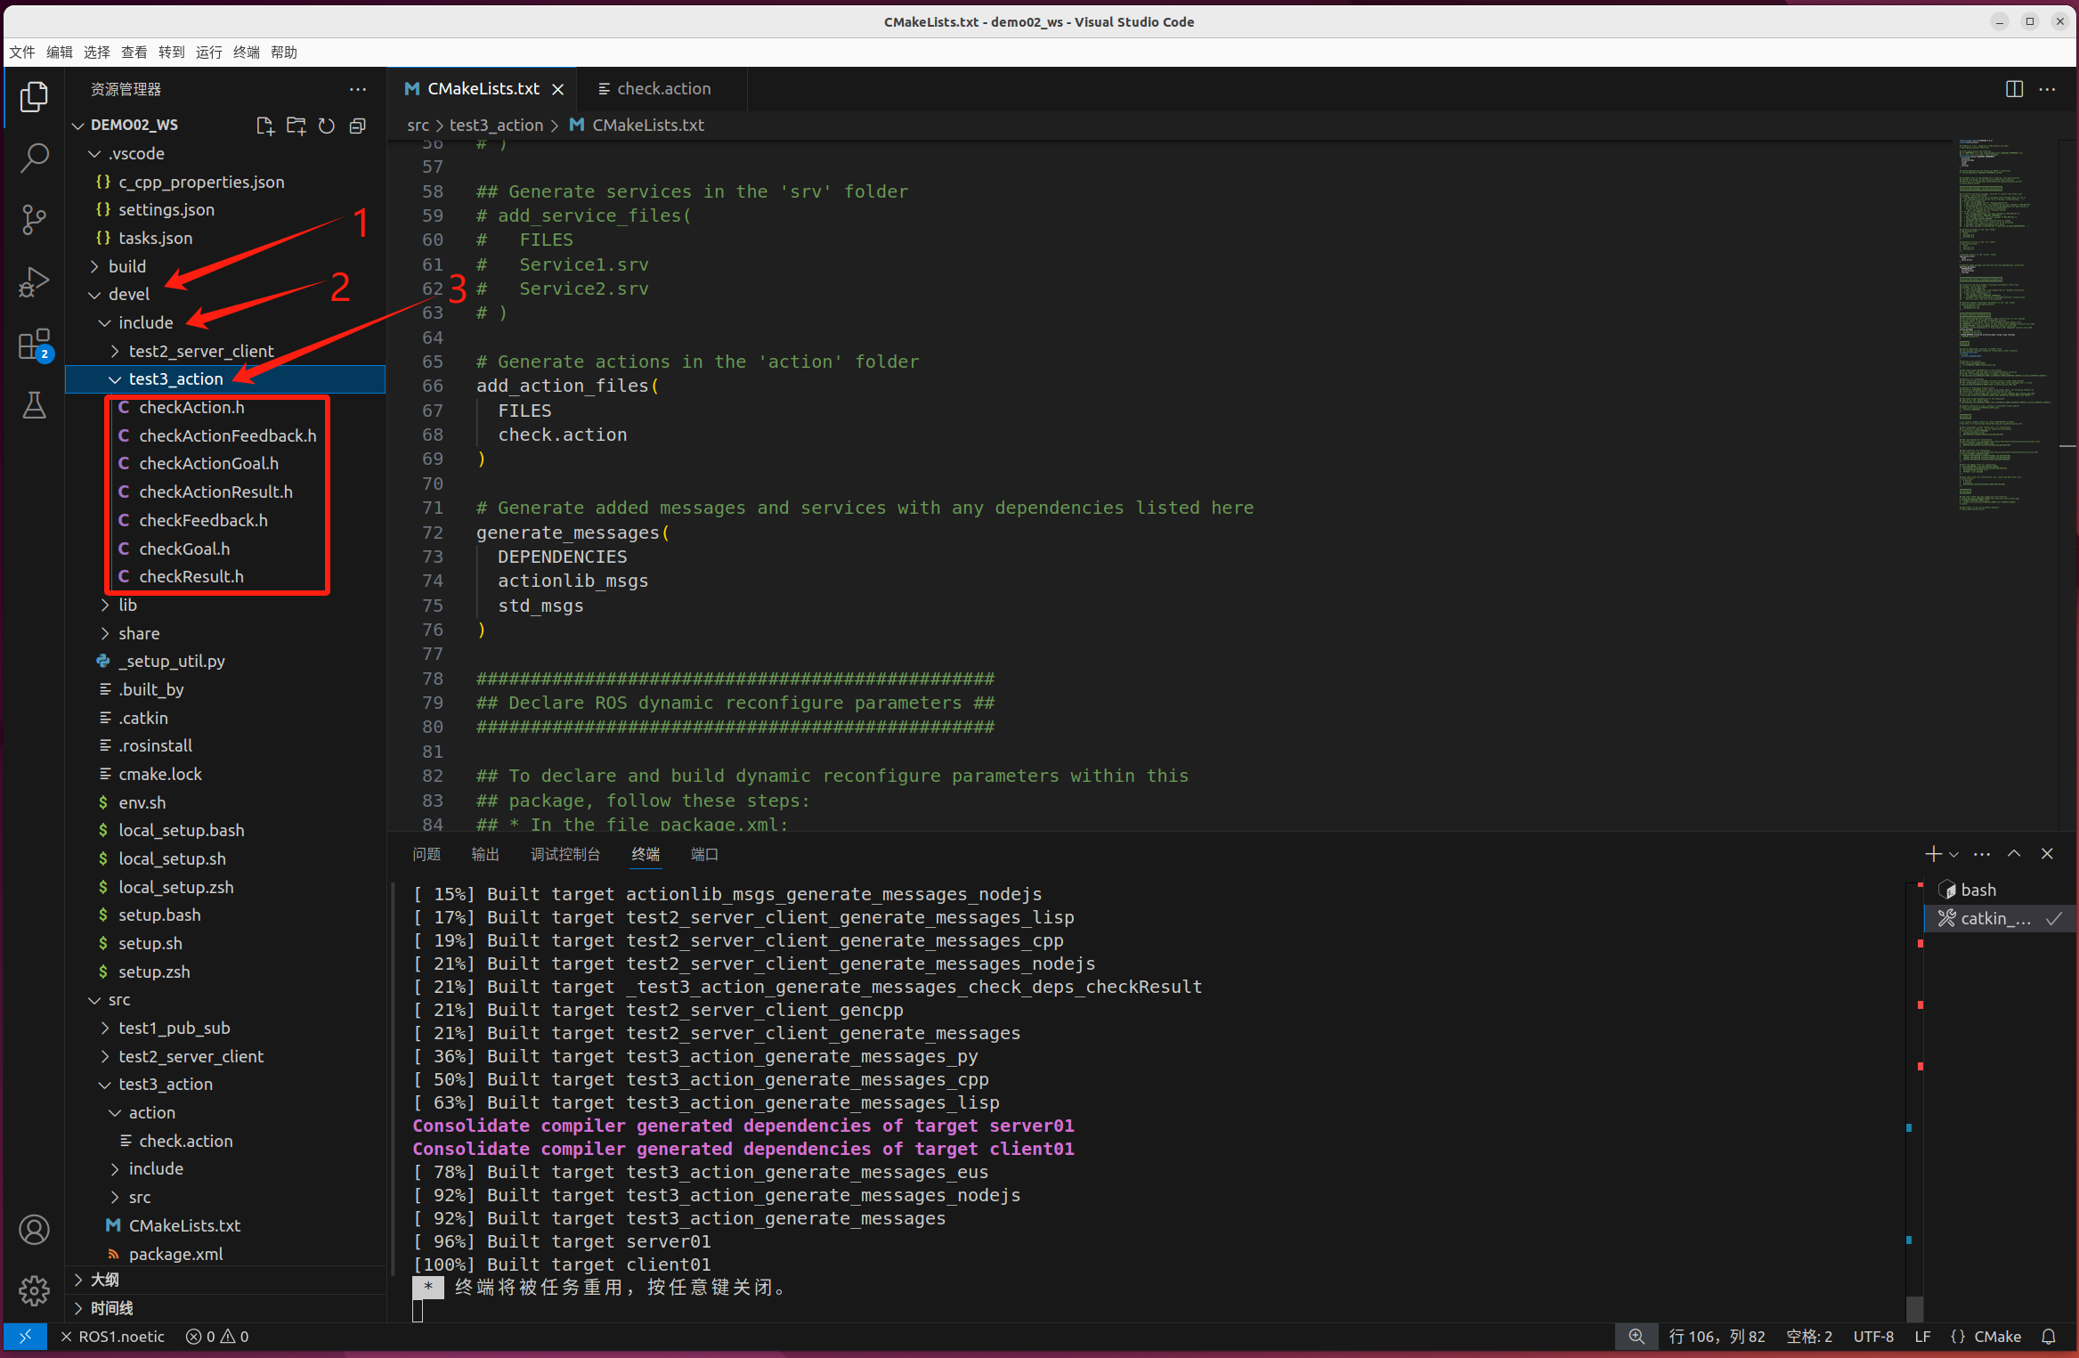Open the Testing flask view
Viewport: 2079px width, 1358px height.
coord(34,406)
